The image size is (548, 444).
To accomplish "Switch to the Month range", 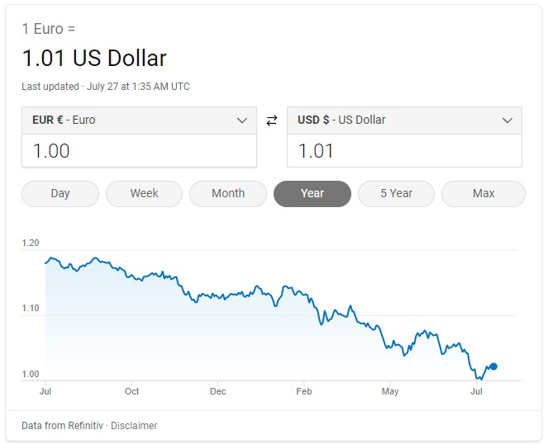I will [228, 193].
